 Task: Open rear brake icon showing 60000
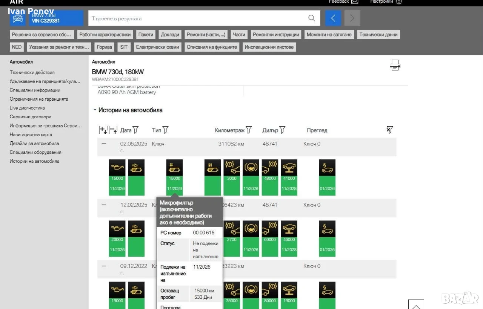click(x=270, y=238)
